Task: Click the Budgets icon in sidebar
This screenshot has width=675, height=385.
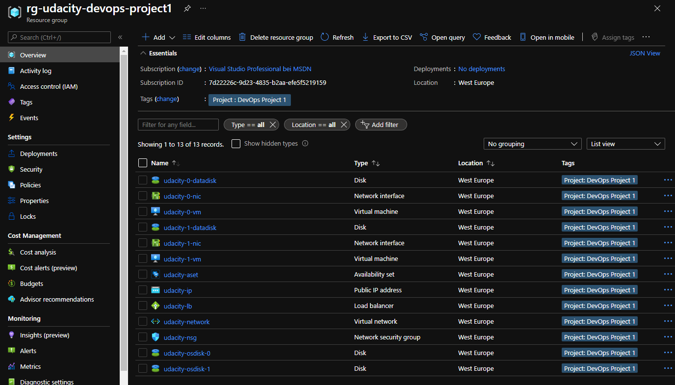Action: coord(12,283)
